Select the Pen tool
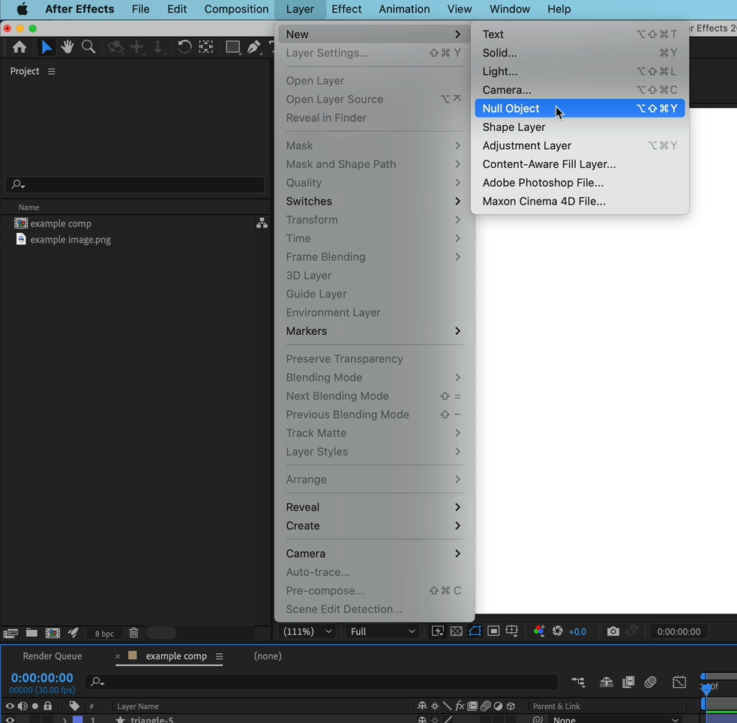 pos(254,47)
